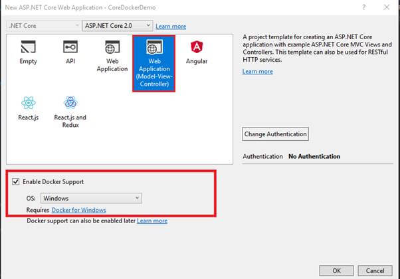Click the template description paragraph text
Image resolution: width=400 pixels, height=279 pixels.
(x=317, y=48)
